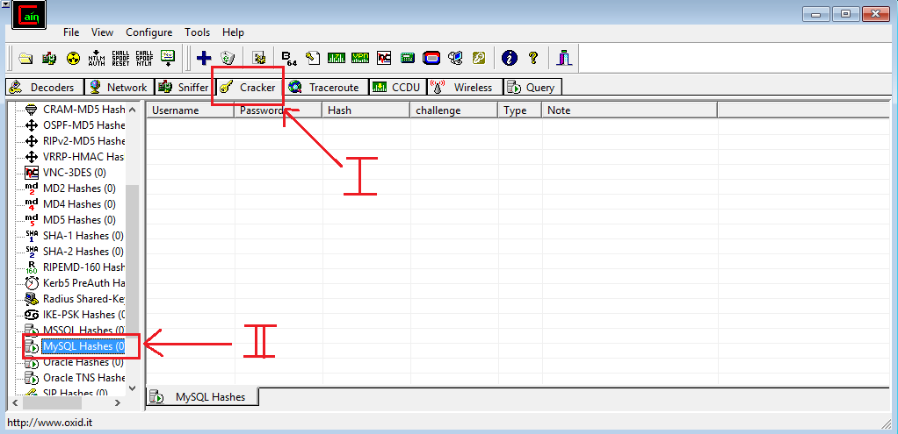Switch to the Traceroute tab
This screenshot has height=434, width=898.
(x=327, y=87)
